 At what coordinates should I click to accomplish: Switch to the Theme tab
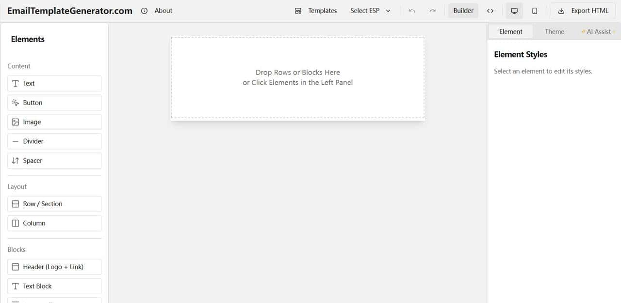coord(554,31)
